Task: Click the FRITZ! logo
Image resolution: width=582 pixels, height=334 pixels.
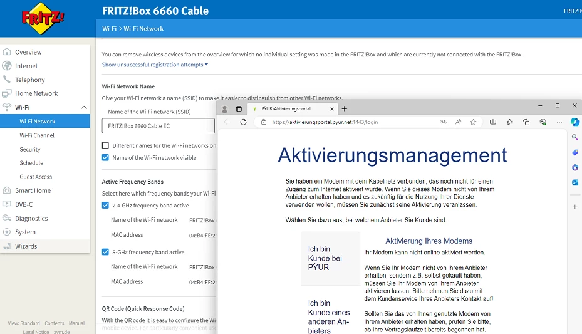Action: click(x=43, y=18)
